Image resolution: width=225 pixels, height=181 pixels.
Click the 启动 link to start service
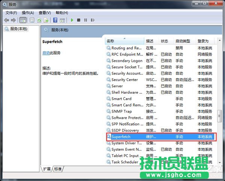click(x=46, y=53)
